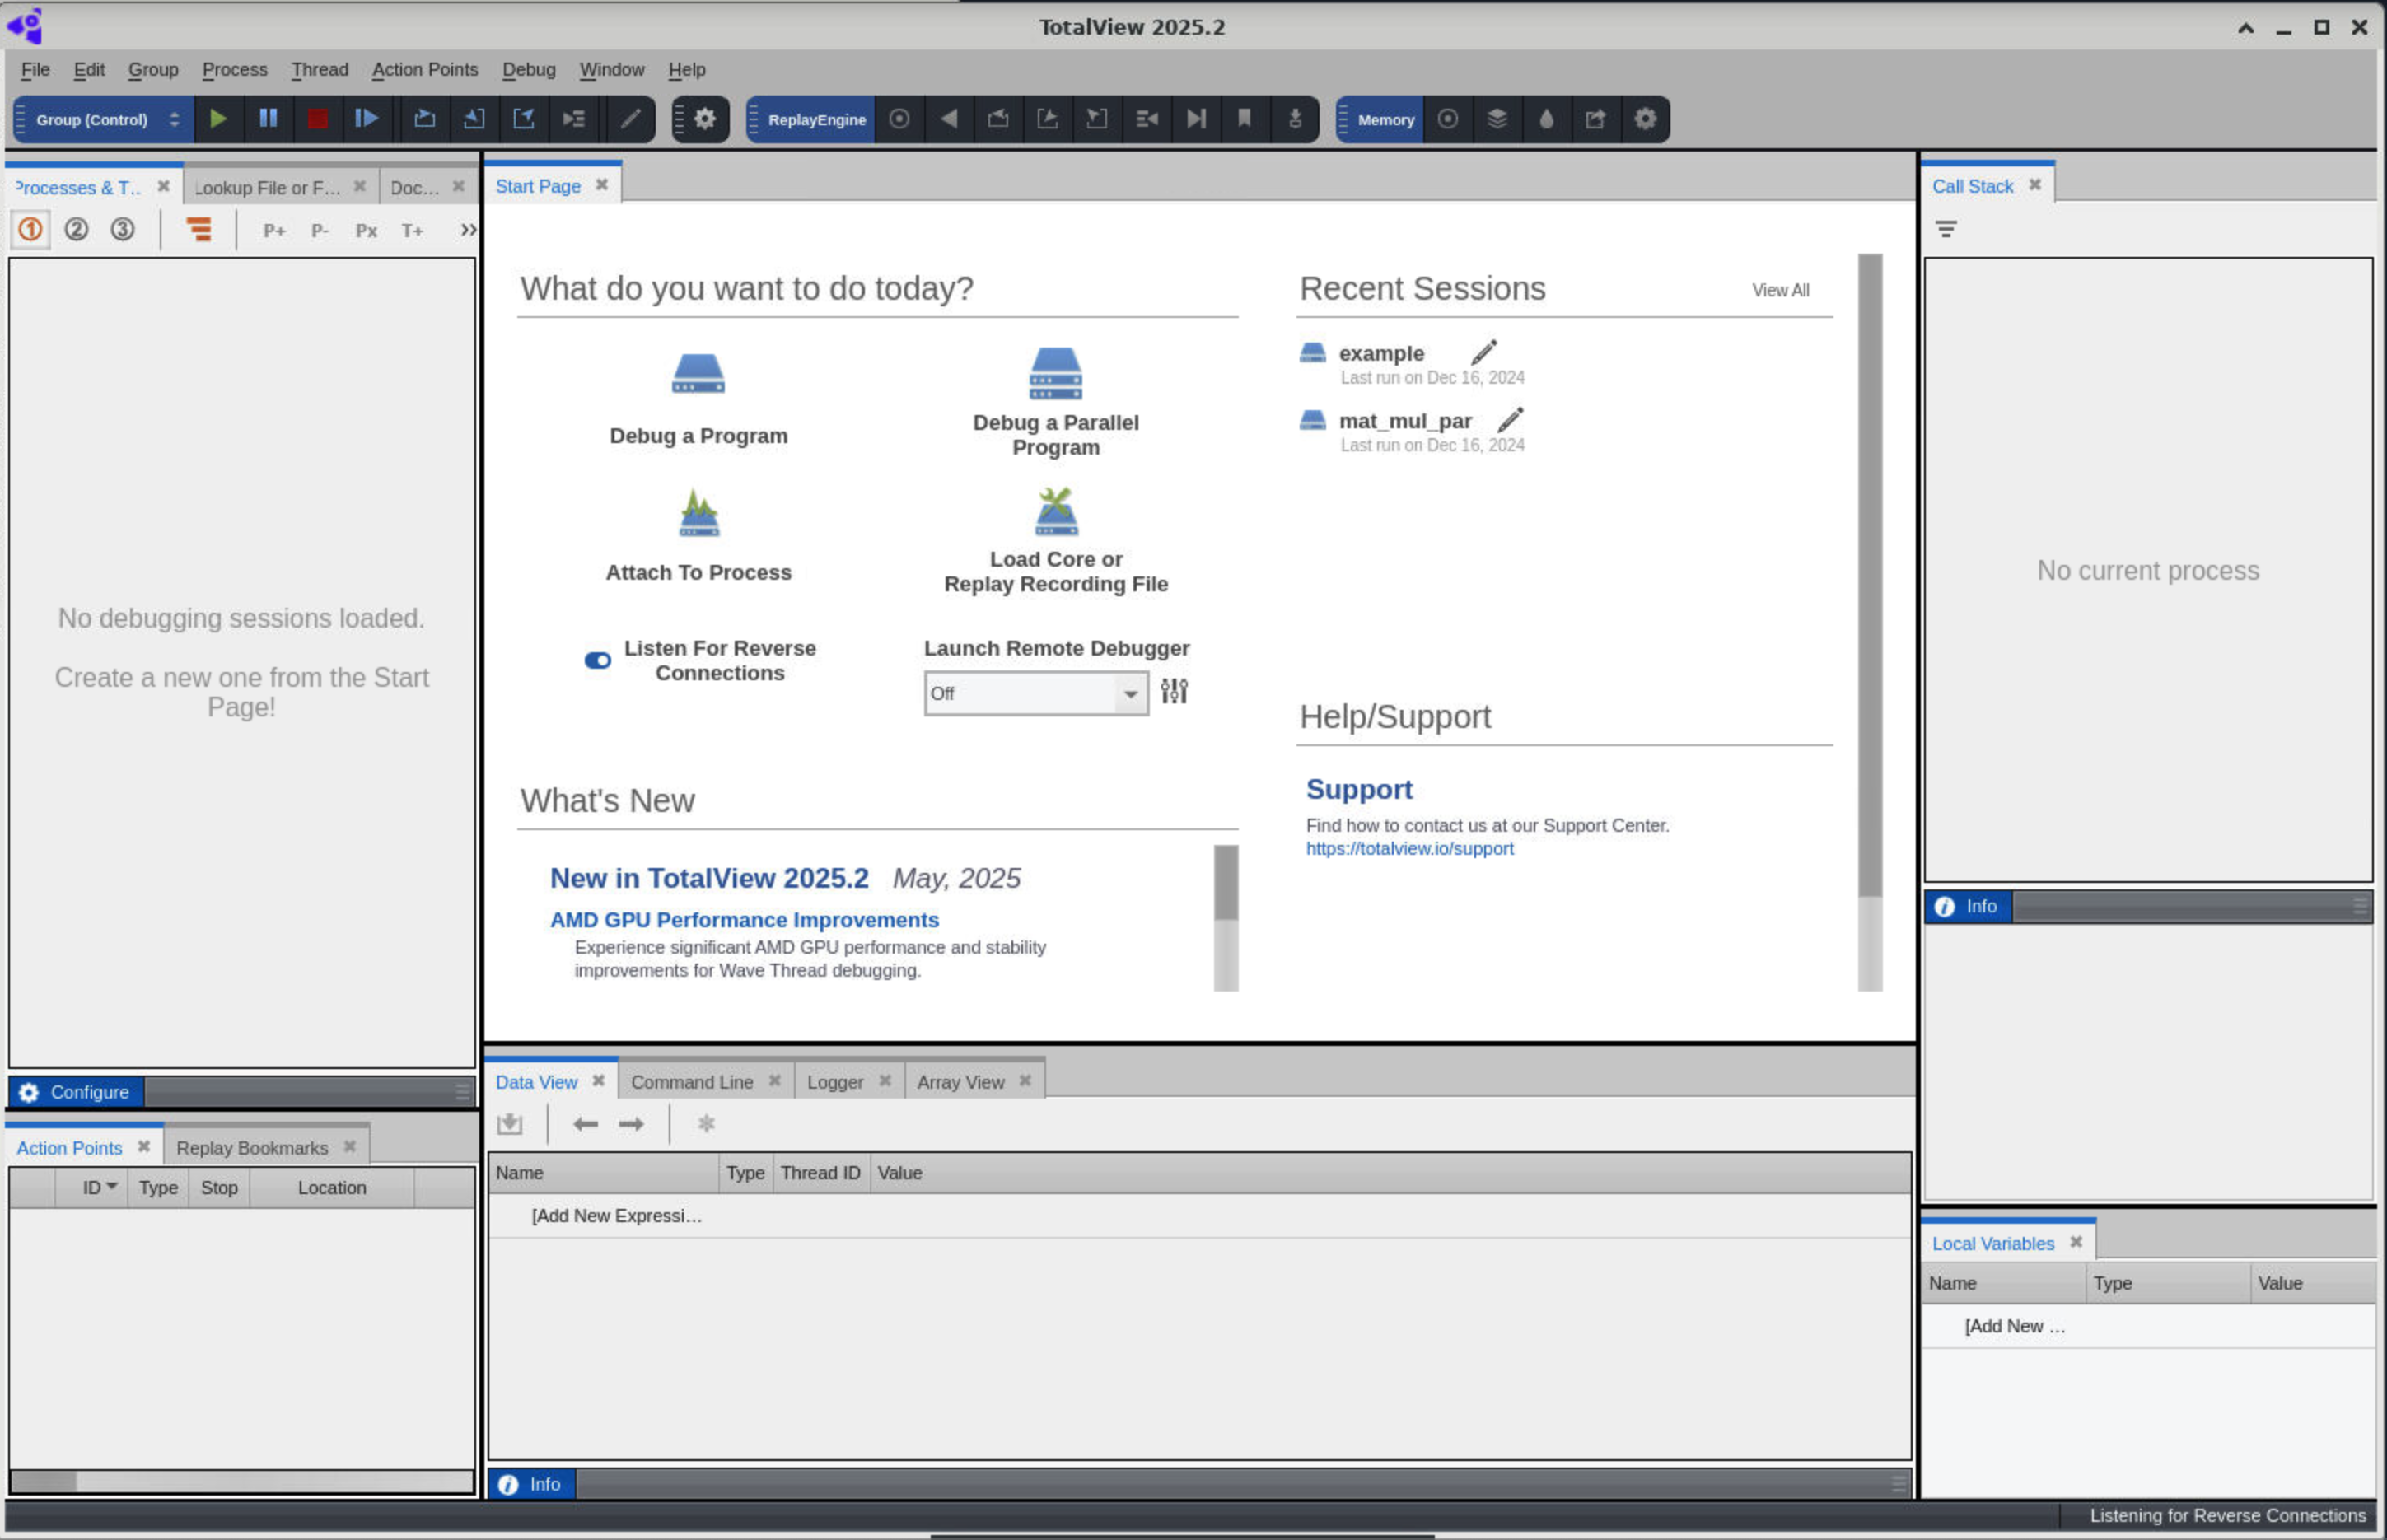Click the green Go play button

217,119
